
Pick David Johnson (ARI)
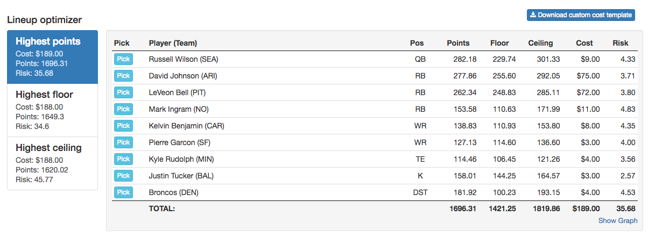(123, 76)
